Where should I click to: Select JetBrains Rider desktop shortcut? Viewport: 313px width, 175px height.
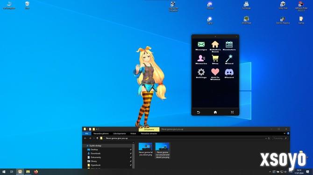(301, 6)
